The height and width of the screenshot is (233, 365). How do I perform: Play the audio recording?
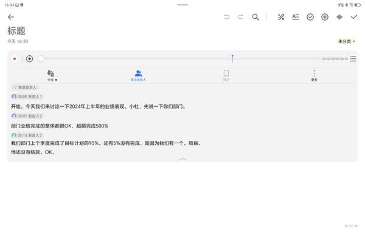click(30, 59)
